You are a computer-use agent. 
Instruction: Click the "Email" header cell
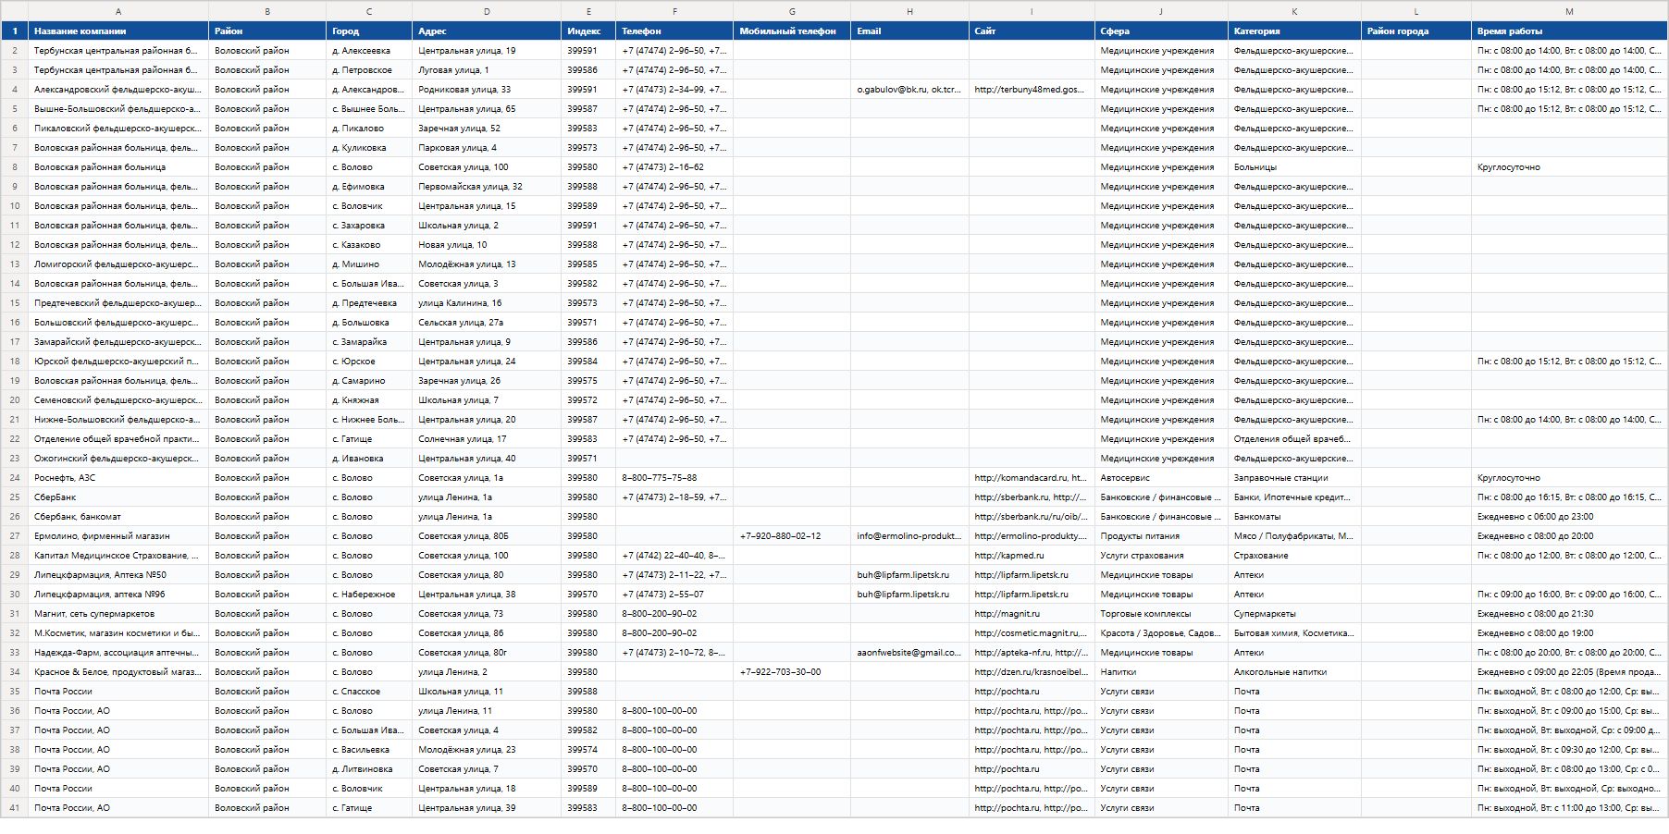click(x=909, y=31)
